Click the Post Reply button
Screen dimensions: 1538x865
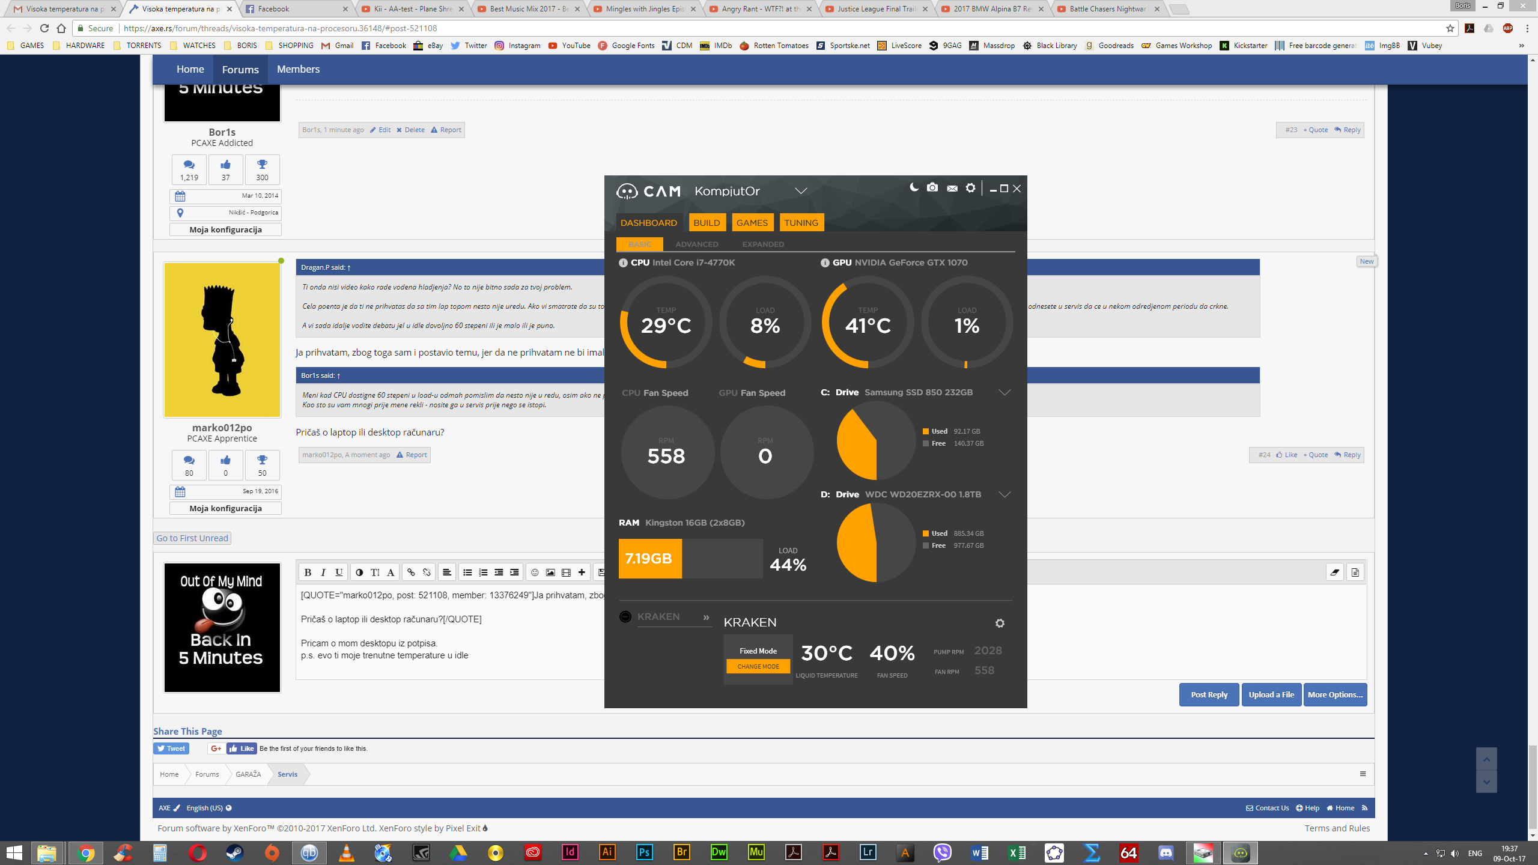point(1209,694)
